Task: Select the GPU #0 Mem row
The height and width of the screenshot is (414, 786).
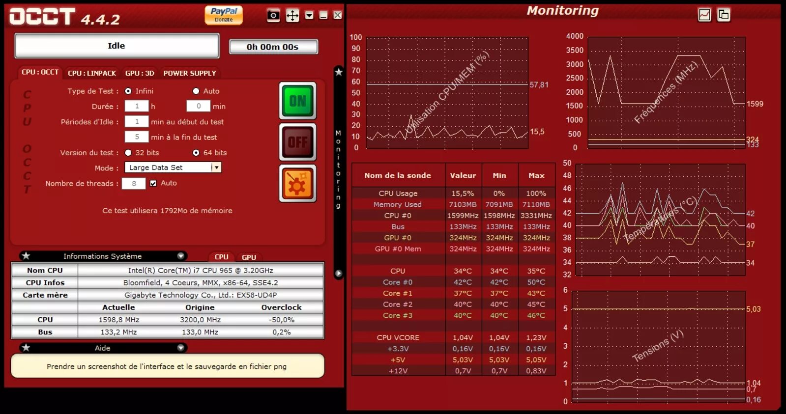Action: 453,249
